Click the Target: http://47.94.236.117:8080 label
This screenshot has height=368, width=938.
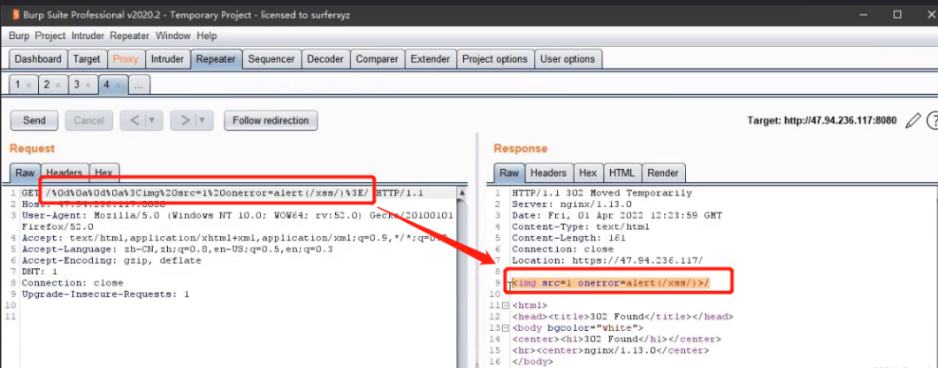pyautogui.click(x=822, y=121)
